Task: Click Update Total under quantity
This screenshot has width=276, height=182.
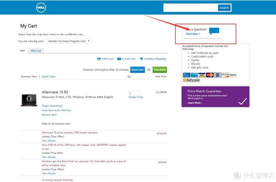Action: [x=136, y=97]
